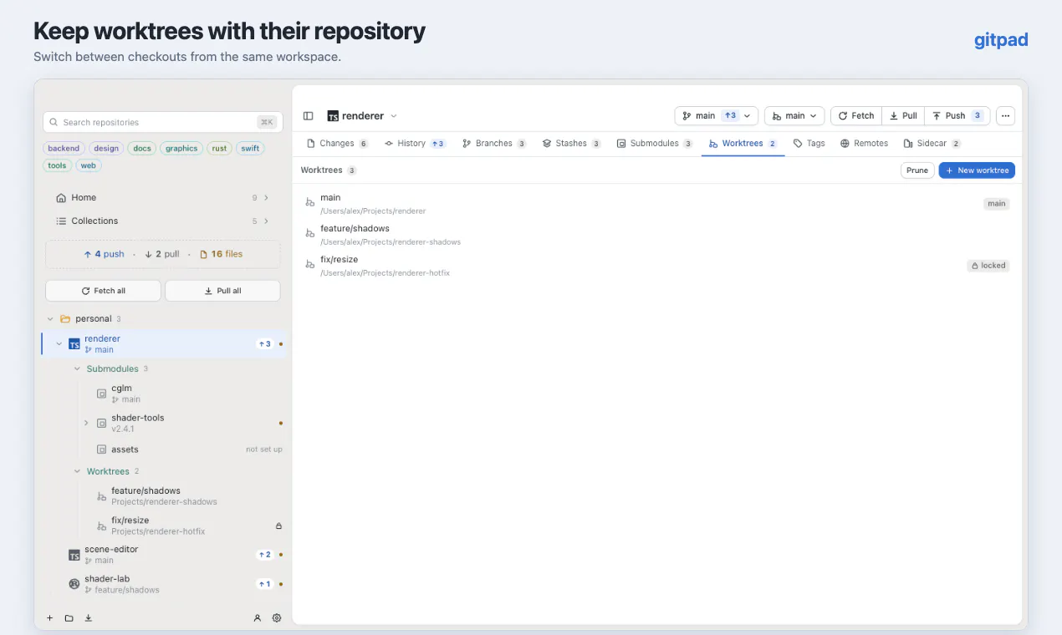Click the Prune button
The height and width of the screenshot is (635, 1062).
coord(917,170)
